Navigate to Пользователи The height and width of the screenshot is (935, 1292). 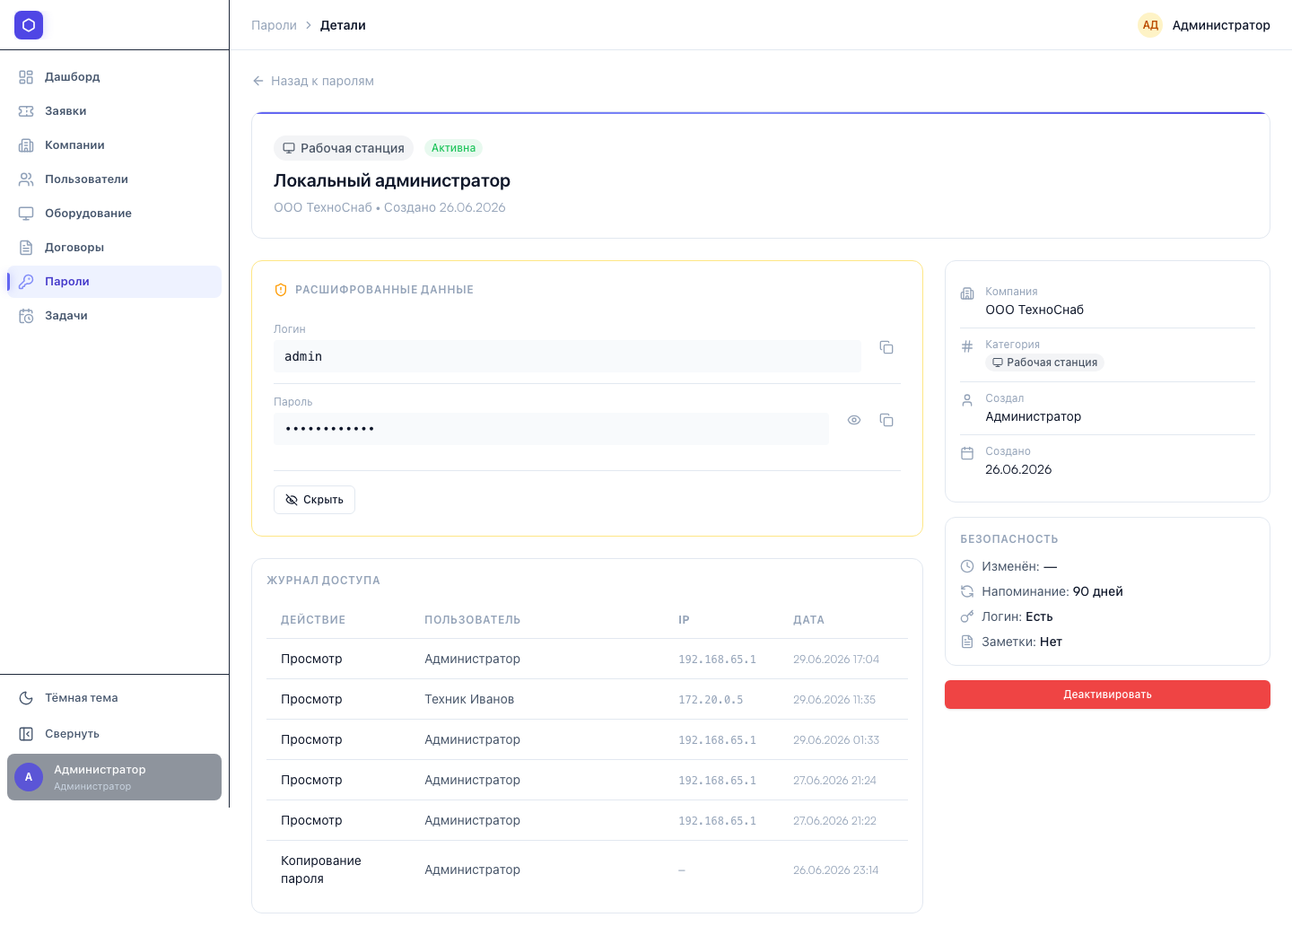click(x=114, y=179)
